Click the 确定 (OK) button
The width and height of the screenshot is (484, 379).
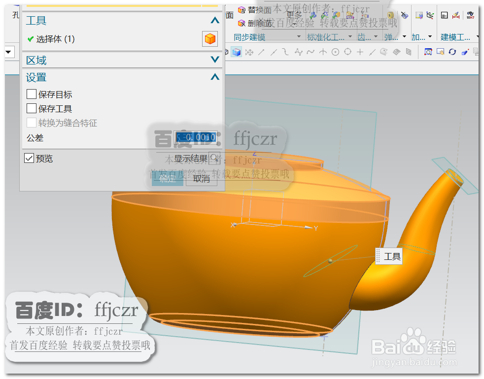pyautogui.click(x=168, y=178)
